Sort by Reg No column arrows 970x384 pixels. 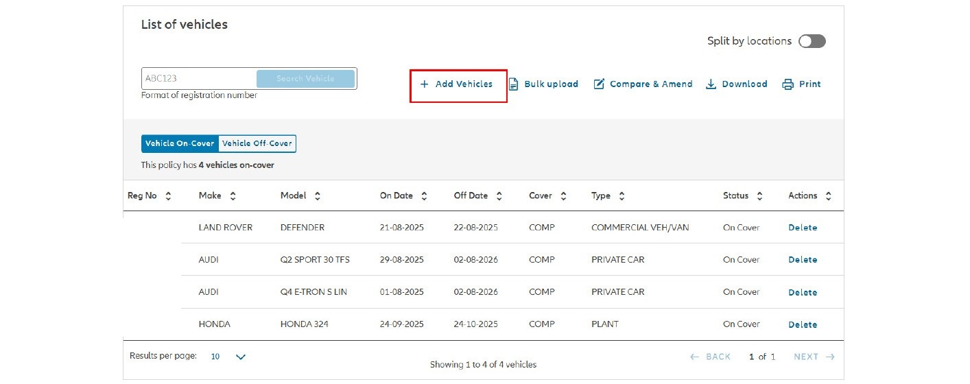click(x=168, y=196)
